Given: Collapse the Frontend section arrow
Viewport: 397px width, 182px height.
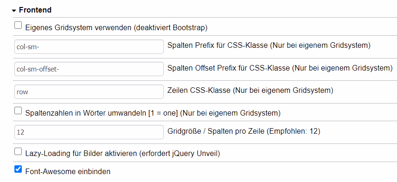Looking at the screenshot, I should click(x=14, y=11).
